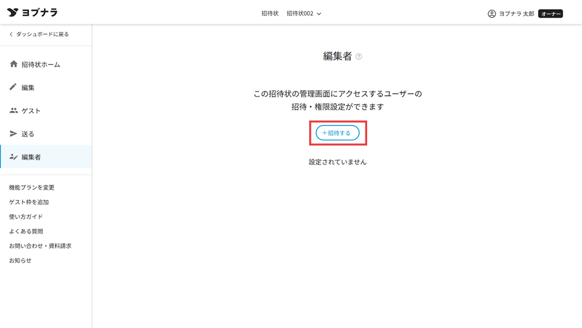Click the people icon beside ゲスト
The image size is (582, 328).
click(14, 111)
